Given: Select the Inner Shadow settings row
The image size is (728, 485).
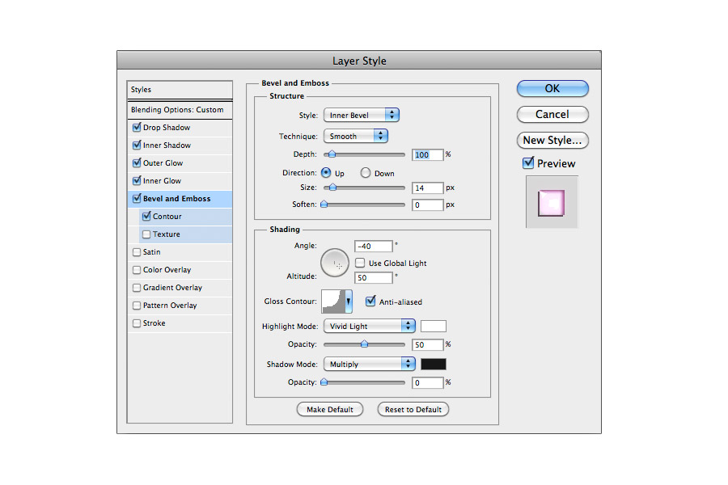Looking at the screenshot, I should click(180, 145).
